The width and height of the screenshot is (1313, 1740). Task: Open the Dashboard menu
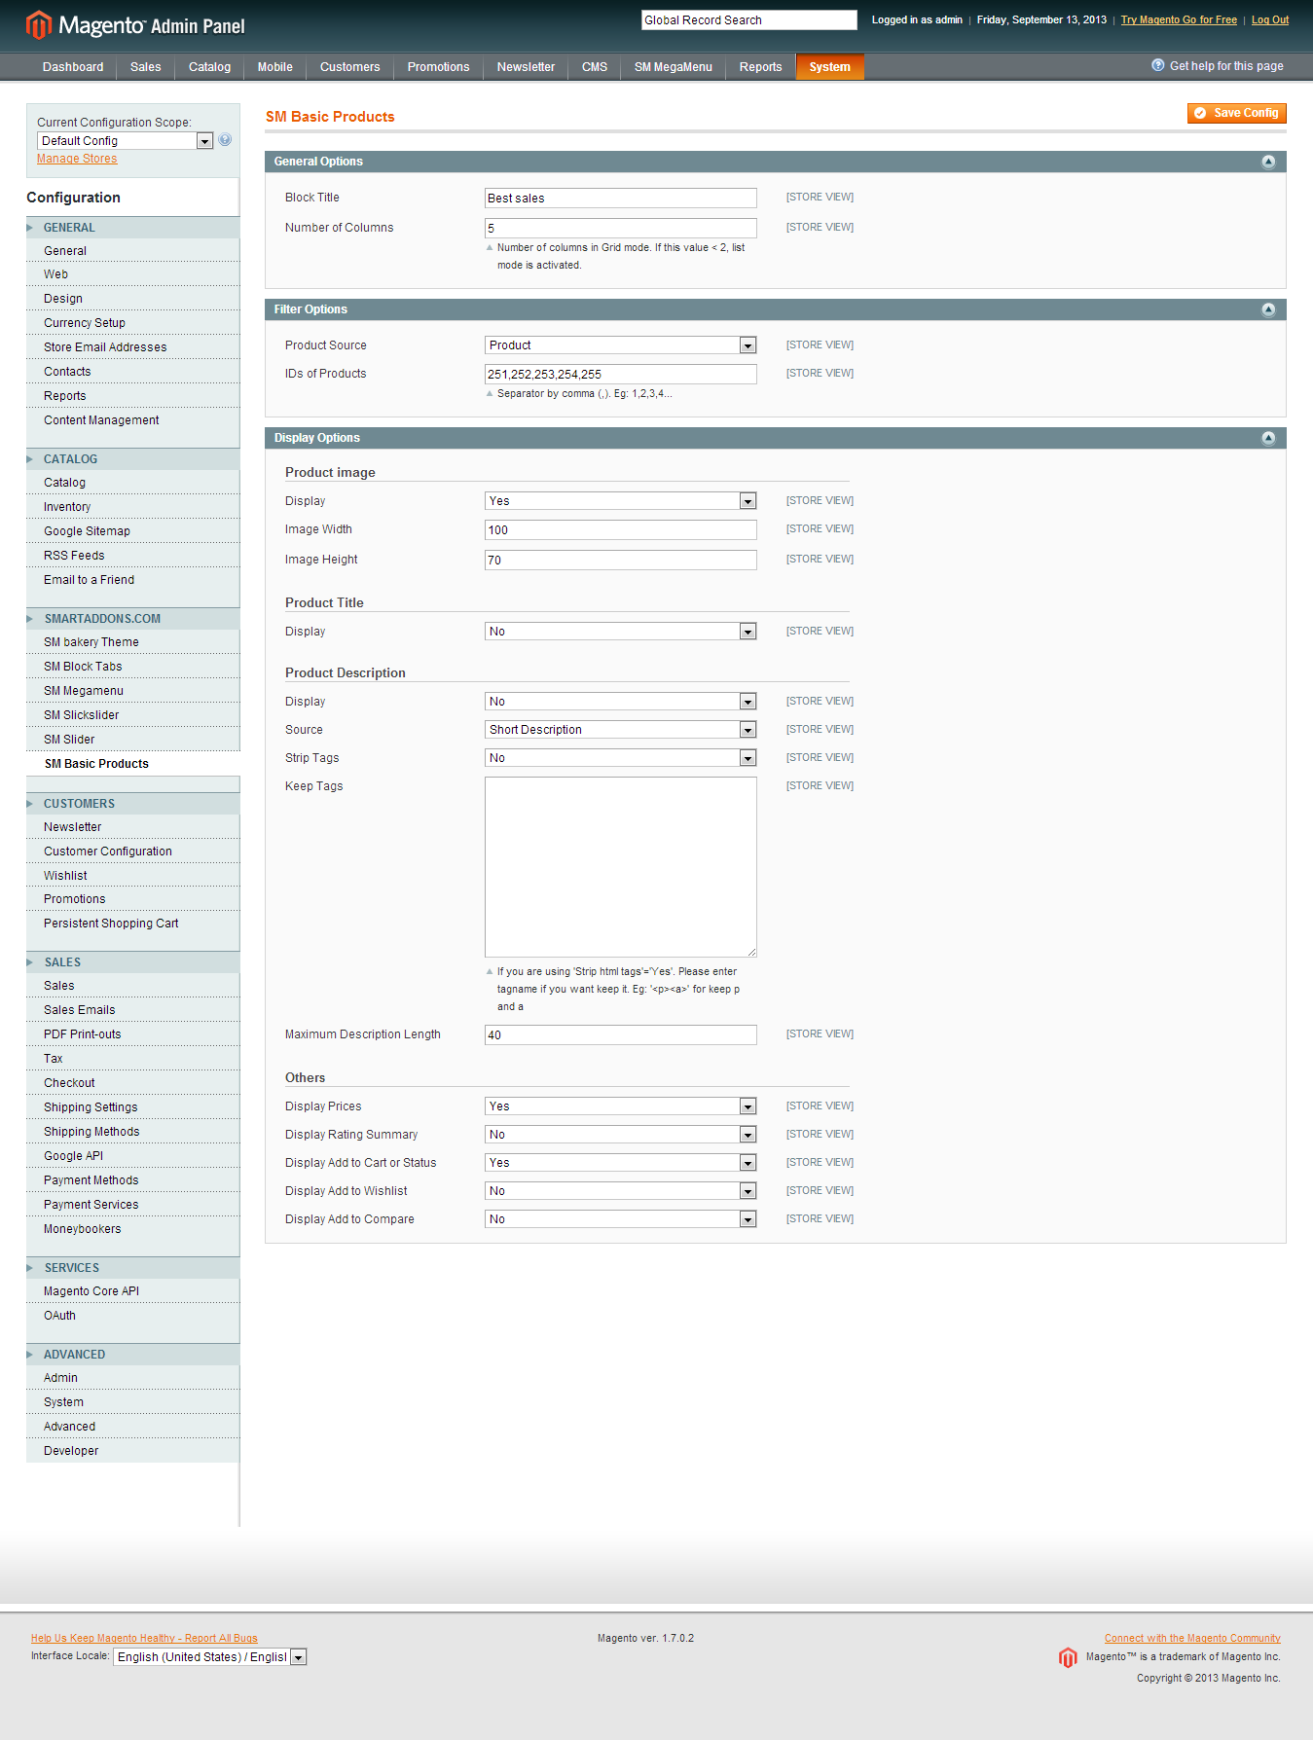[x=73, y=67]
